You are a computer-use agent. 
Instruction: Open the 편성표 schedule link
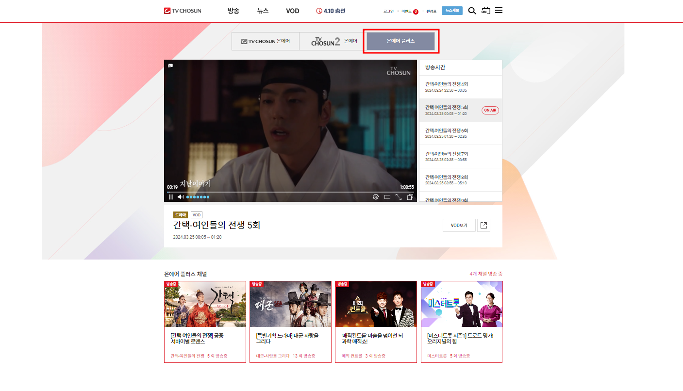432,11
